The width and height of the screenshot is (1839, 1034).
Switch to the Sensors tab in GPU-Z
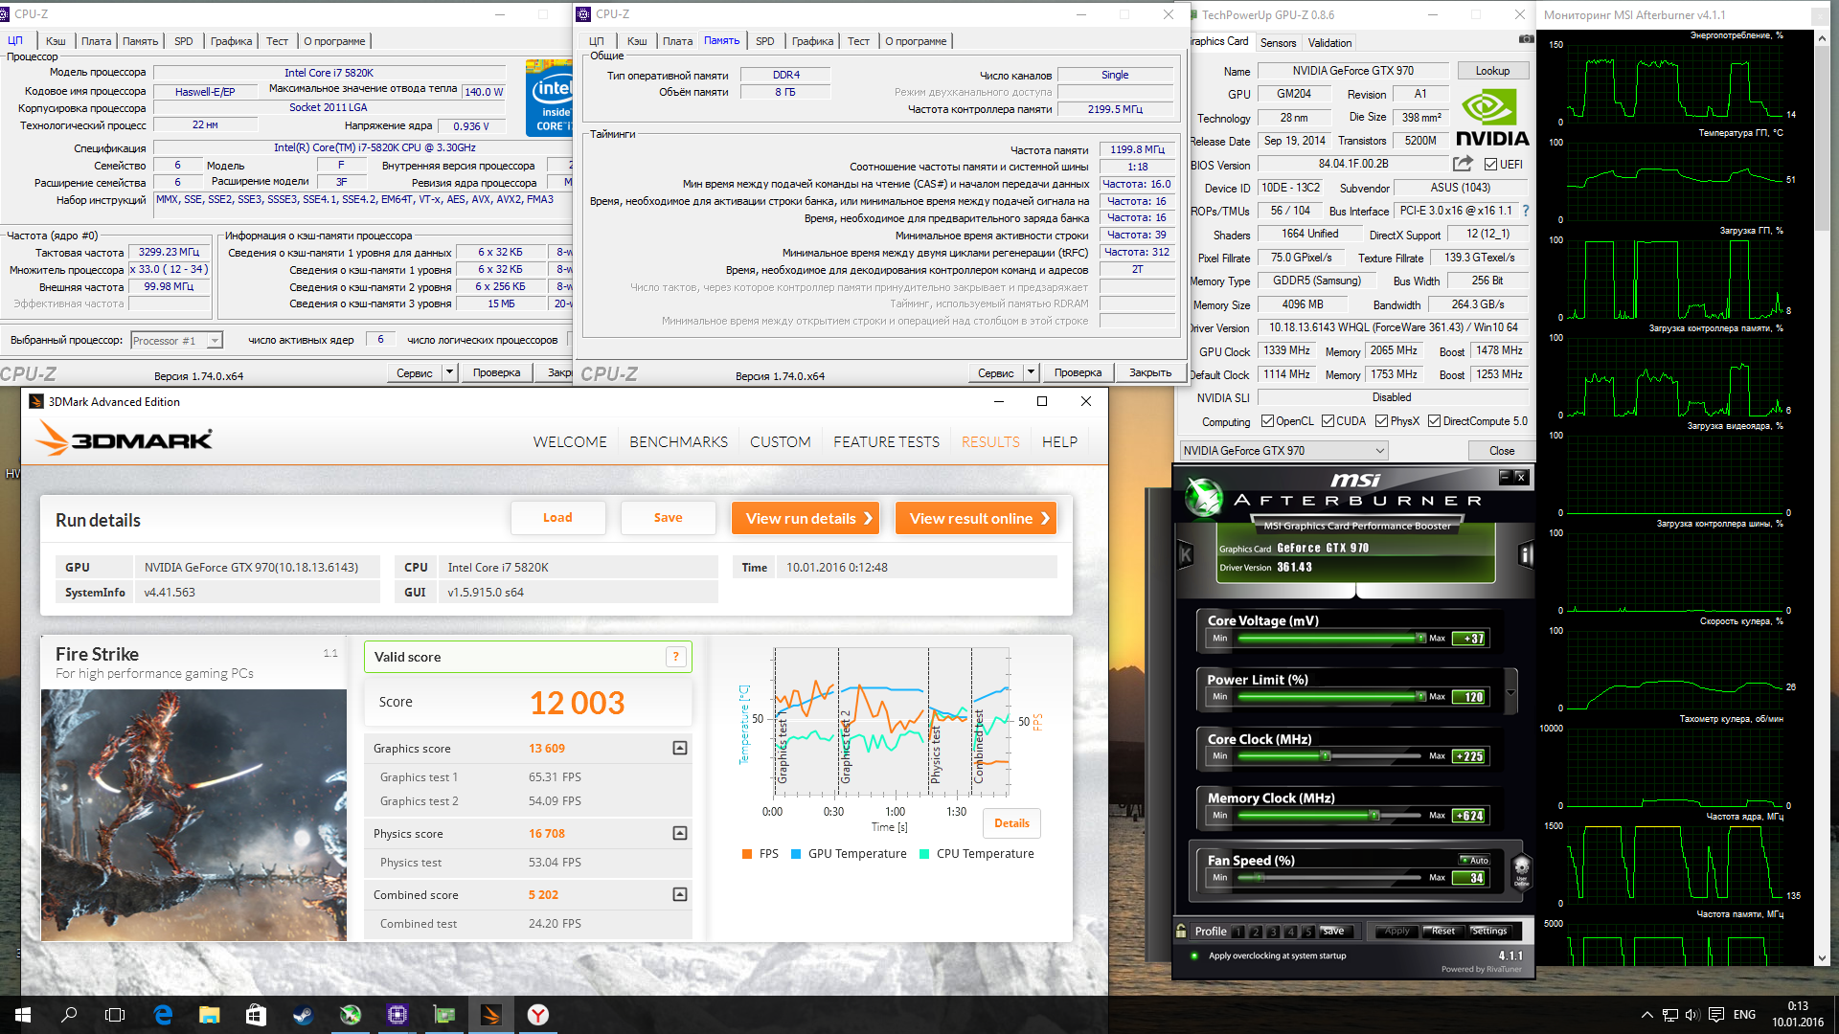[x=1278, y=42]
